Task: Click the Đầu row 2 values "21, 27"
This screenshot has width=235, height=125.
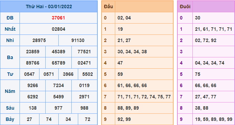Action: pyautogui.click(x=124, y=40)
